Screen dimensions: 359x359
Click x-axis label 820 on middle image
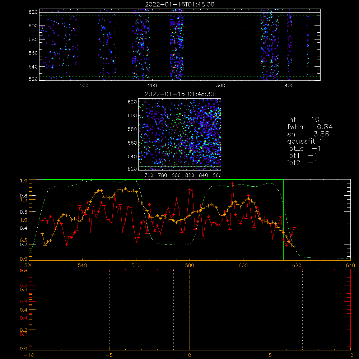(190, 176)
